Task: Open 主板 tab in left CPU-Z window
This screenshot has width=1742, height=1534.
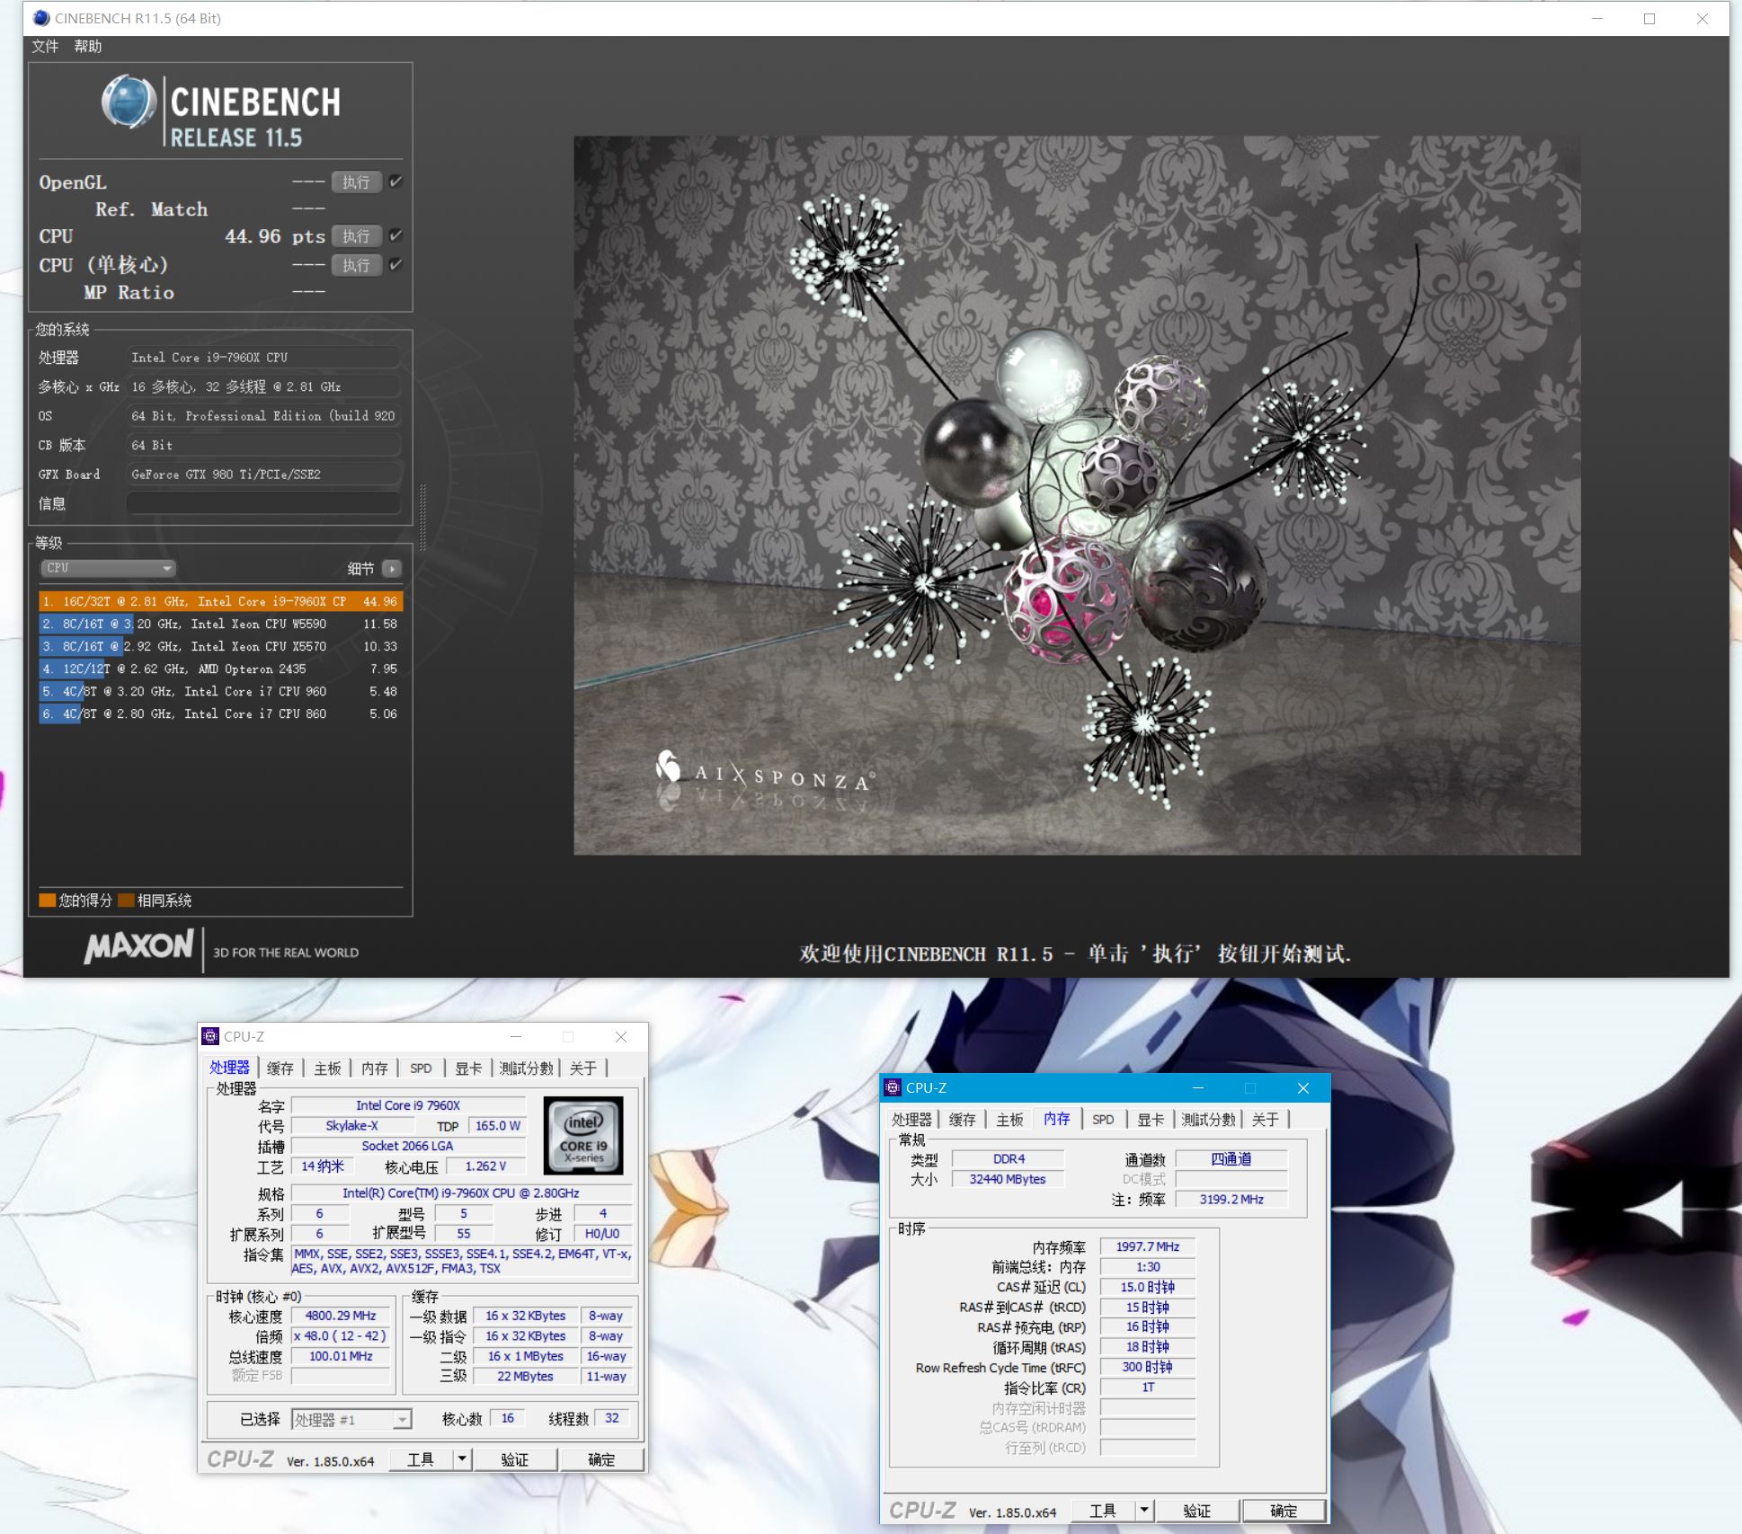Action: 327,1068
